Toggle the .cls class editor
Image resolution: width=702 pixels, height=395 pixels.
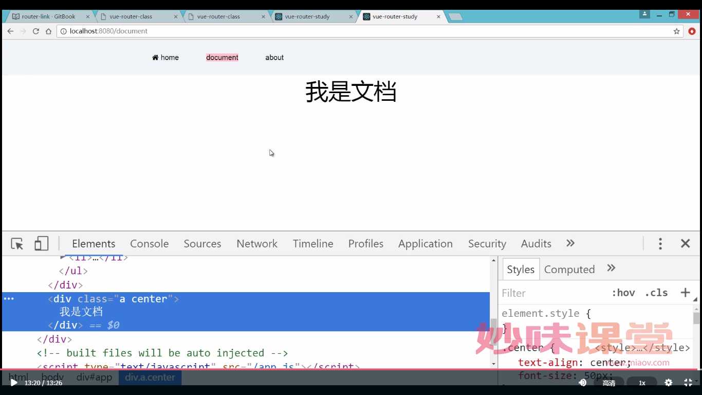pos(656,293)
